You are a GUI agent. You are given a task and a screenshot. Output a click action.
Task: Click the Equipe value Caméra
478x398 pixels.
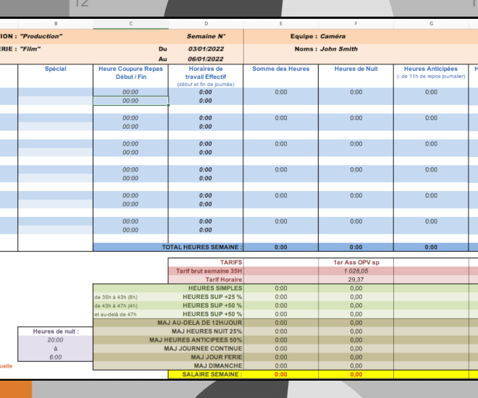332,36
